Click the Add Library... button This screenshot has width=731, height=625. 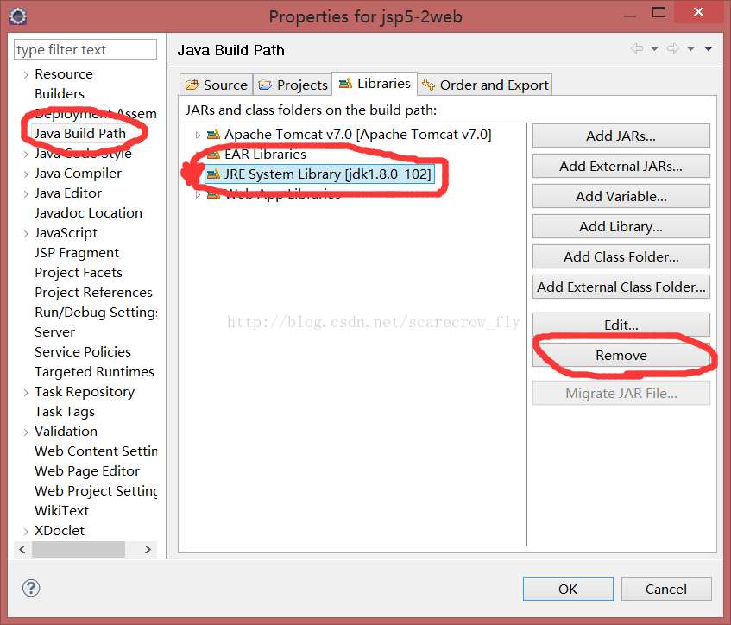621,226
